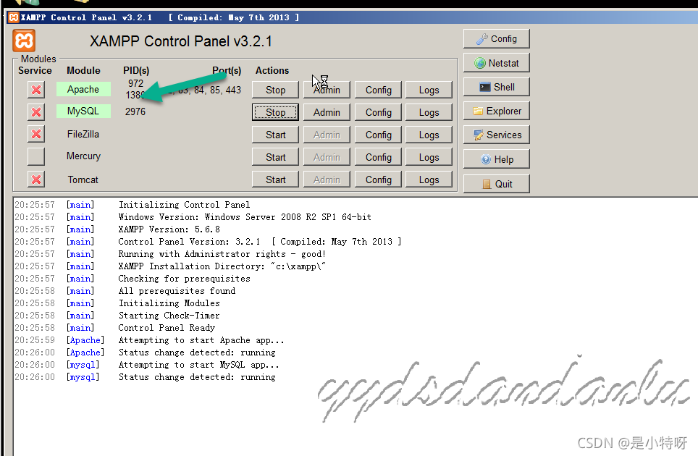Viewport: 698px width, 456px height.
Task: Click the Apache PID 972
Action: pos(136,84)
